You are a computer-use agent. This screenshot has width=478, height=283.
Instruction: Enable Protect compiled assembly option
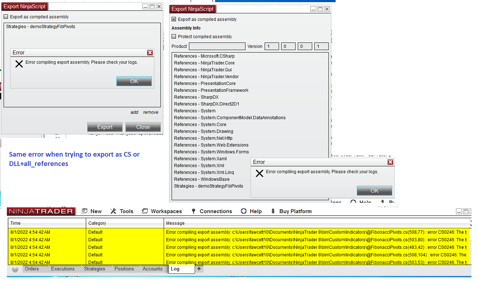(x=174, y=37)
